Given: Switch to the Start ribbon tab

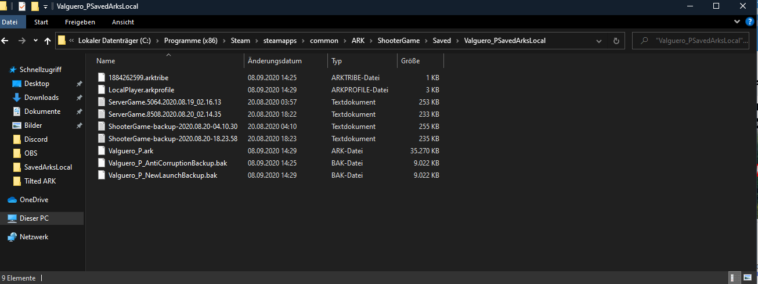Looking at the screenshot, I should click(x=41, y=22).
